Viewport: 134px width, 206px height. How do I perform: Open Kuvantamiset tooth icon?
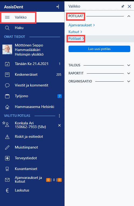(x=7, y=169)
